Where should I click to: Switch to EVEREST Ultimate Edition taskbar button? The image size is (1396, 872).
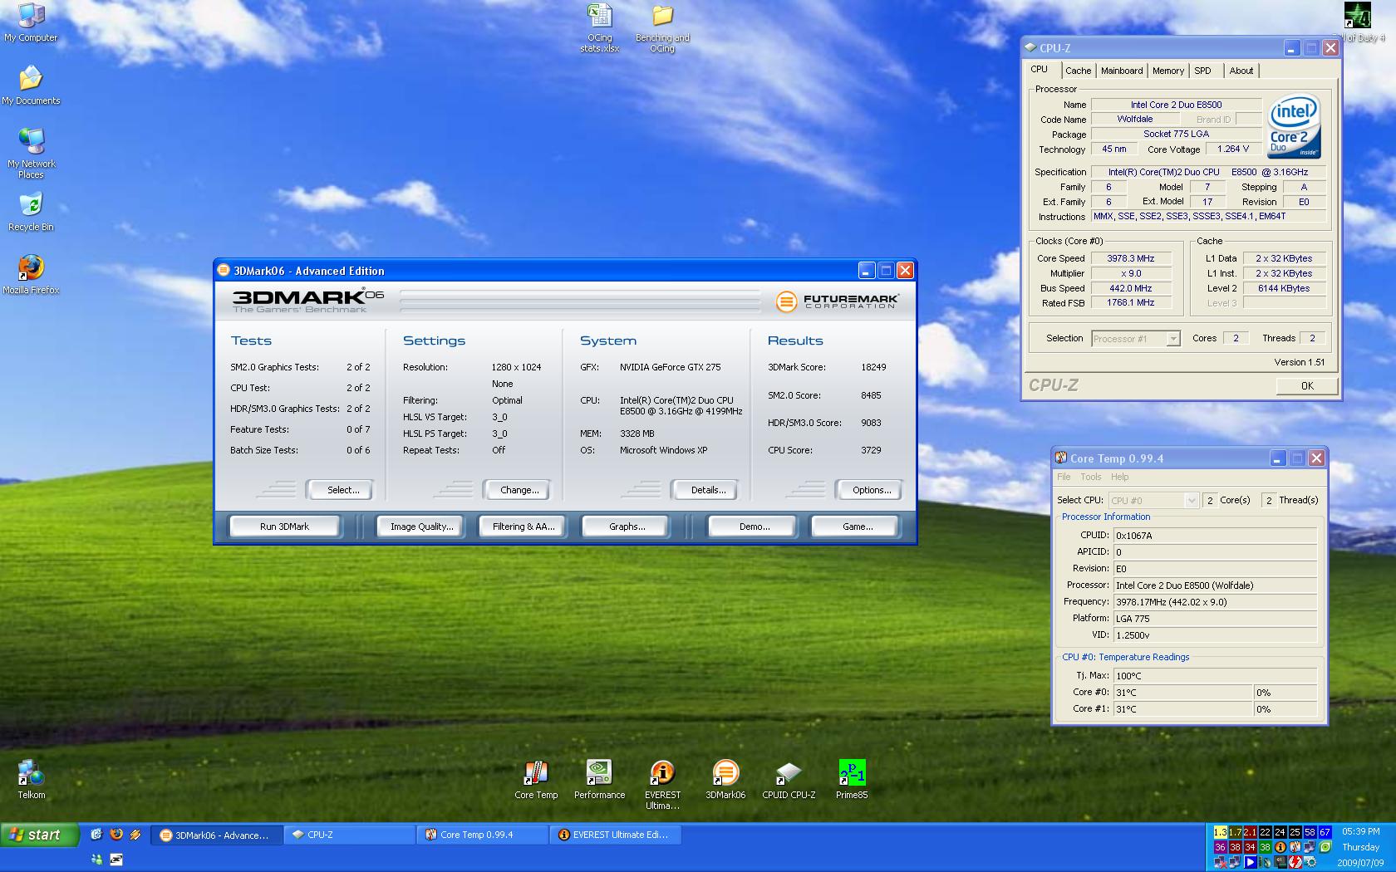[x=615, y=835]
